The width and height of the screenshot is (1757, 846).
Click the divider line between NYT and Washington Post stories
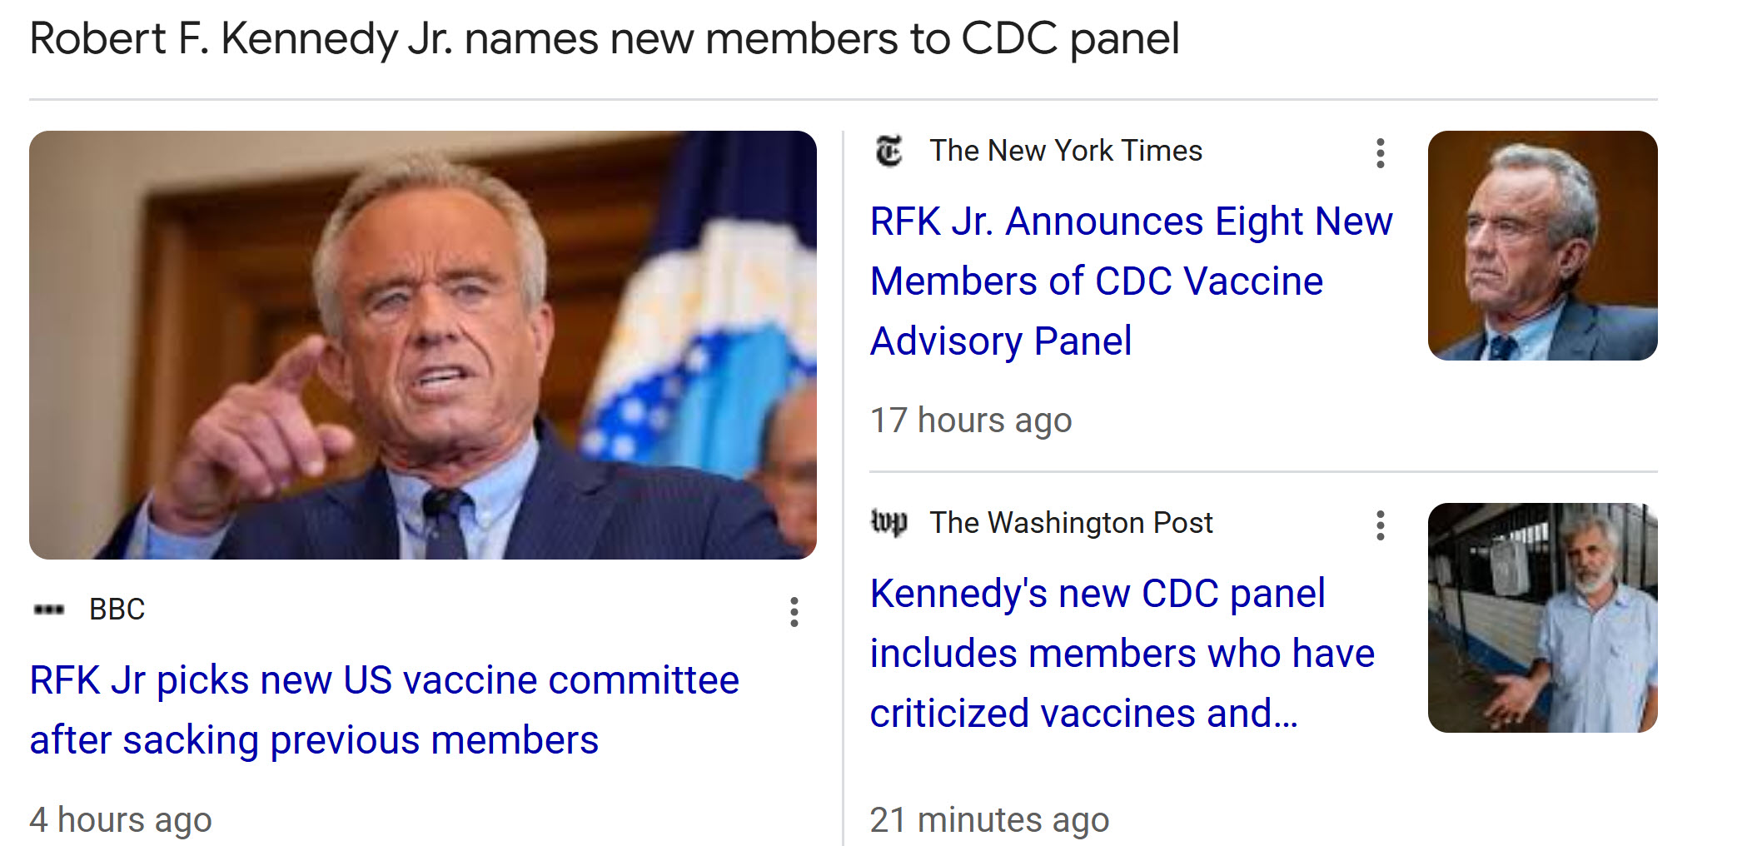tap(1262, 472)
